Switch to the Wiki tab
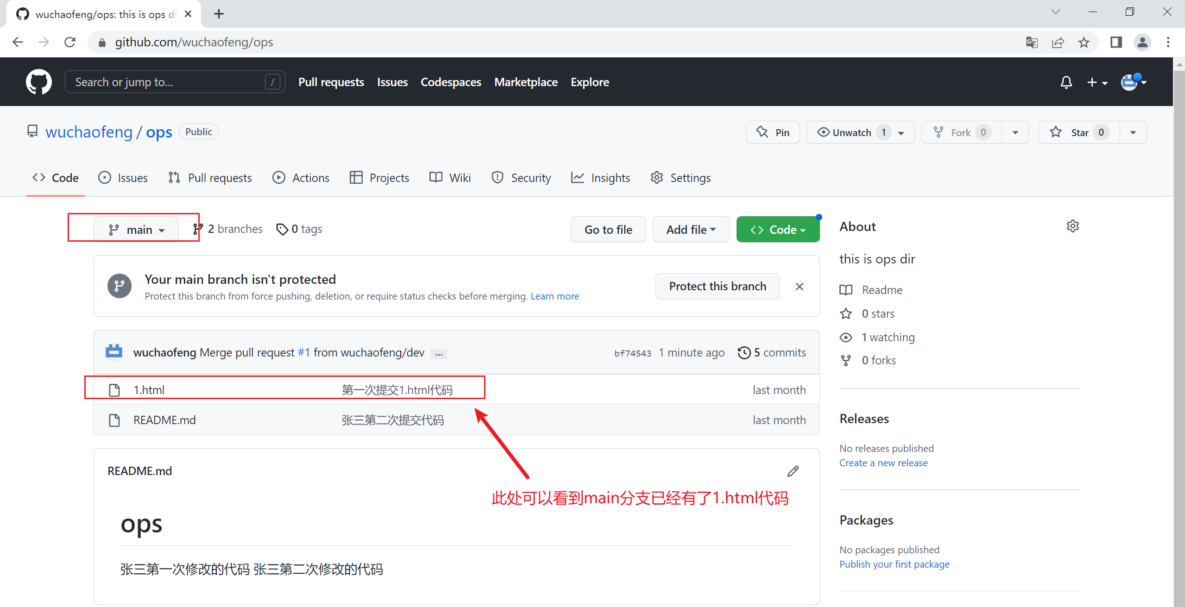This screenshot has height=607, width=1185. point(450,178)
